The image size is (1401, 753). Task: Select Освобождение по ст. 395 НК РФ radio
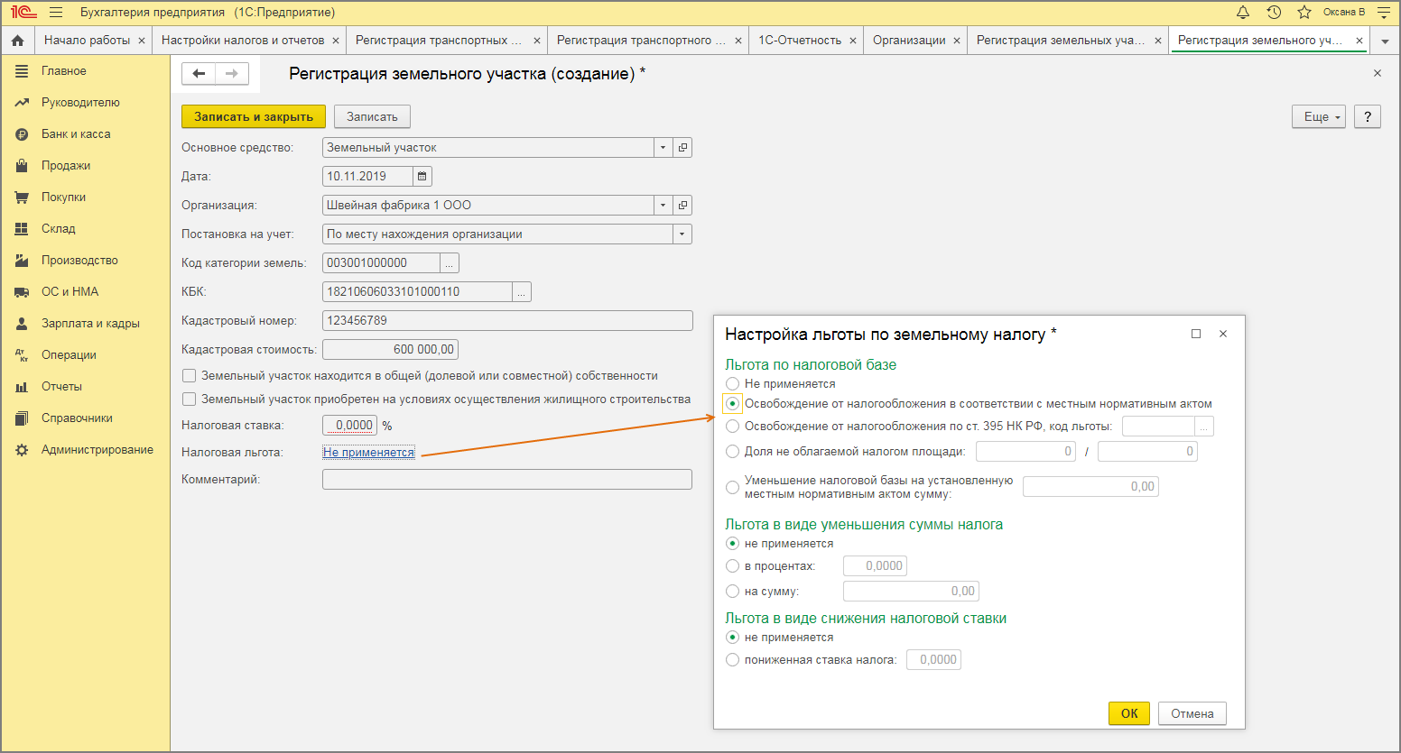point(733,427)
